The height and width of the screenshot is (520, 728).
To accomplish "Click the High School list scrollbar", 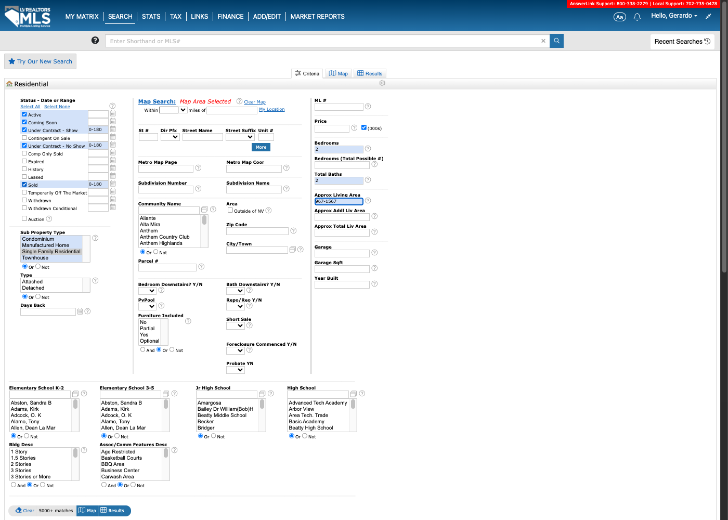I will click(x=353, y=415).
